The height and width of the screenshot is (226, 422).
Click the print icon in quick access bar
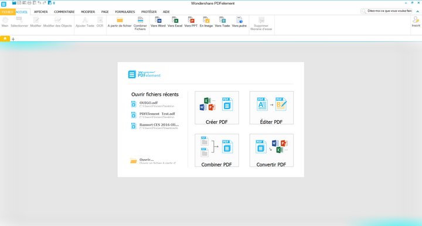pyautogui.click(x=29, y=3)
